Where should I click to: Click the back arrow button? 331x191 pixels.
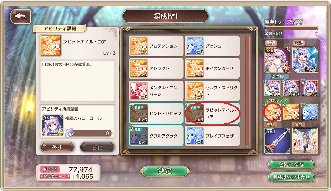coord(20,16)
